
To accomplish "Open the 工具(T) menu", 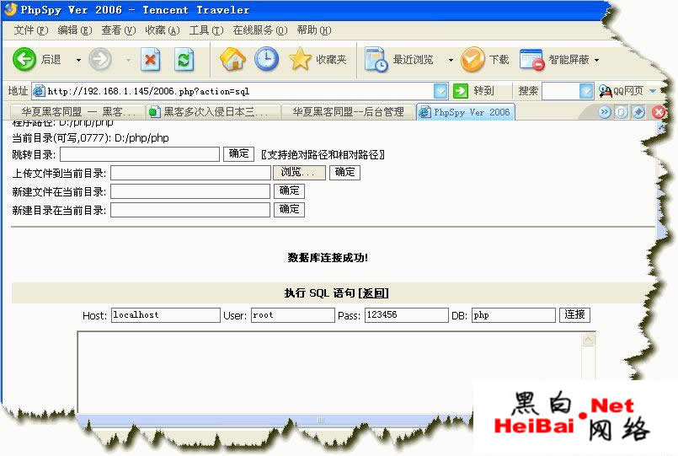I will coord(206,30).
